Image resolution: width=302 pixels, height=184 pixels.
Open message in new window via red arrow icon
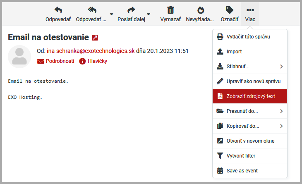[x=95, y=38]
